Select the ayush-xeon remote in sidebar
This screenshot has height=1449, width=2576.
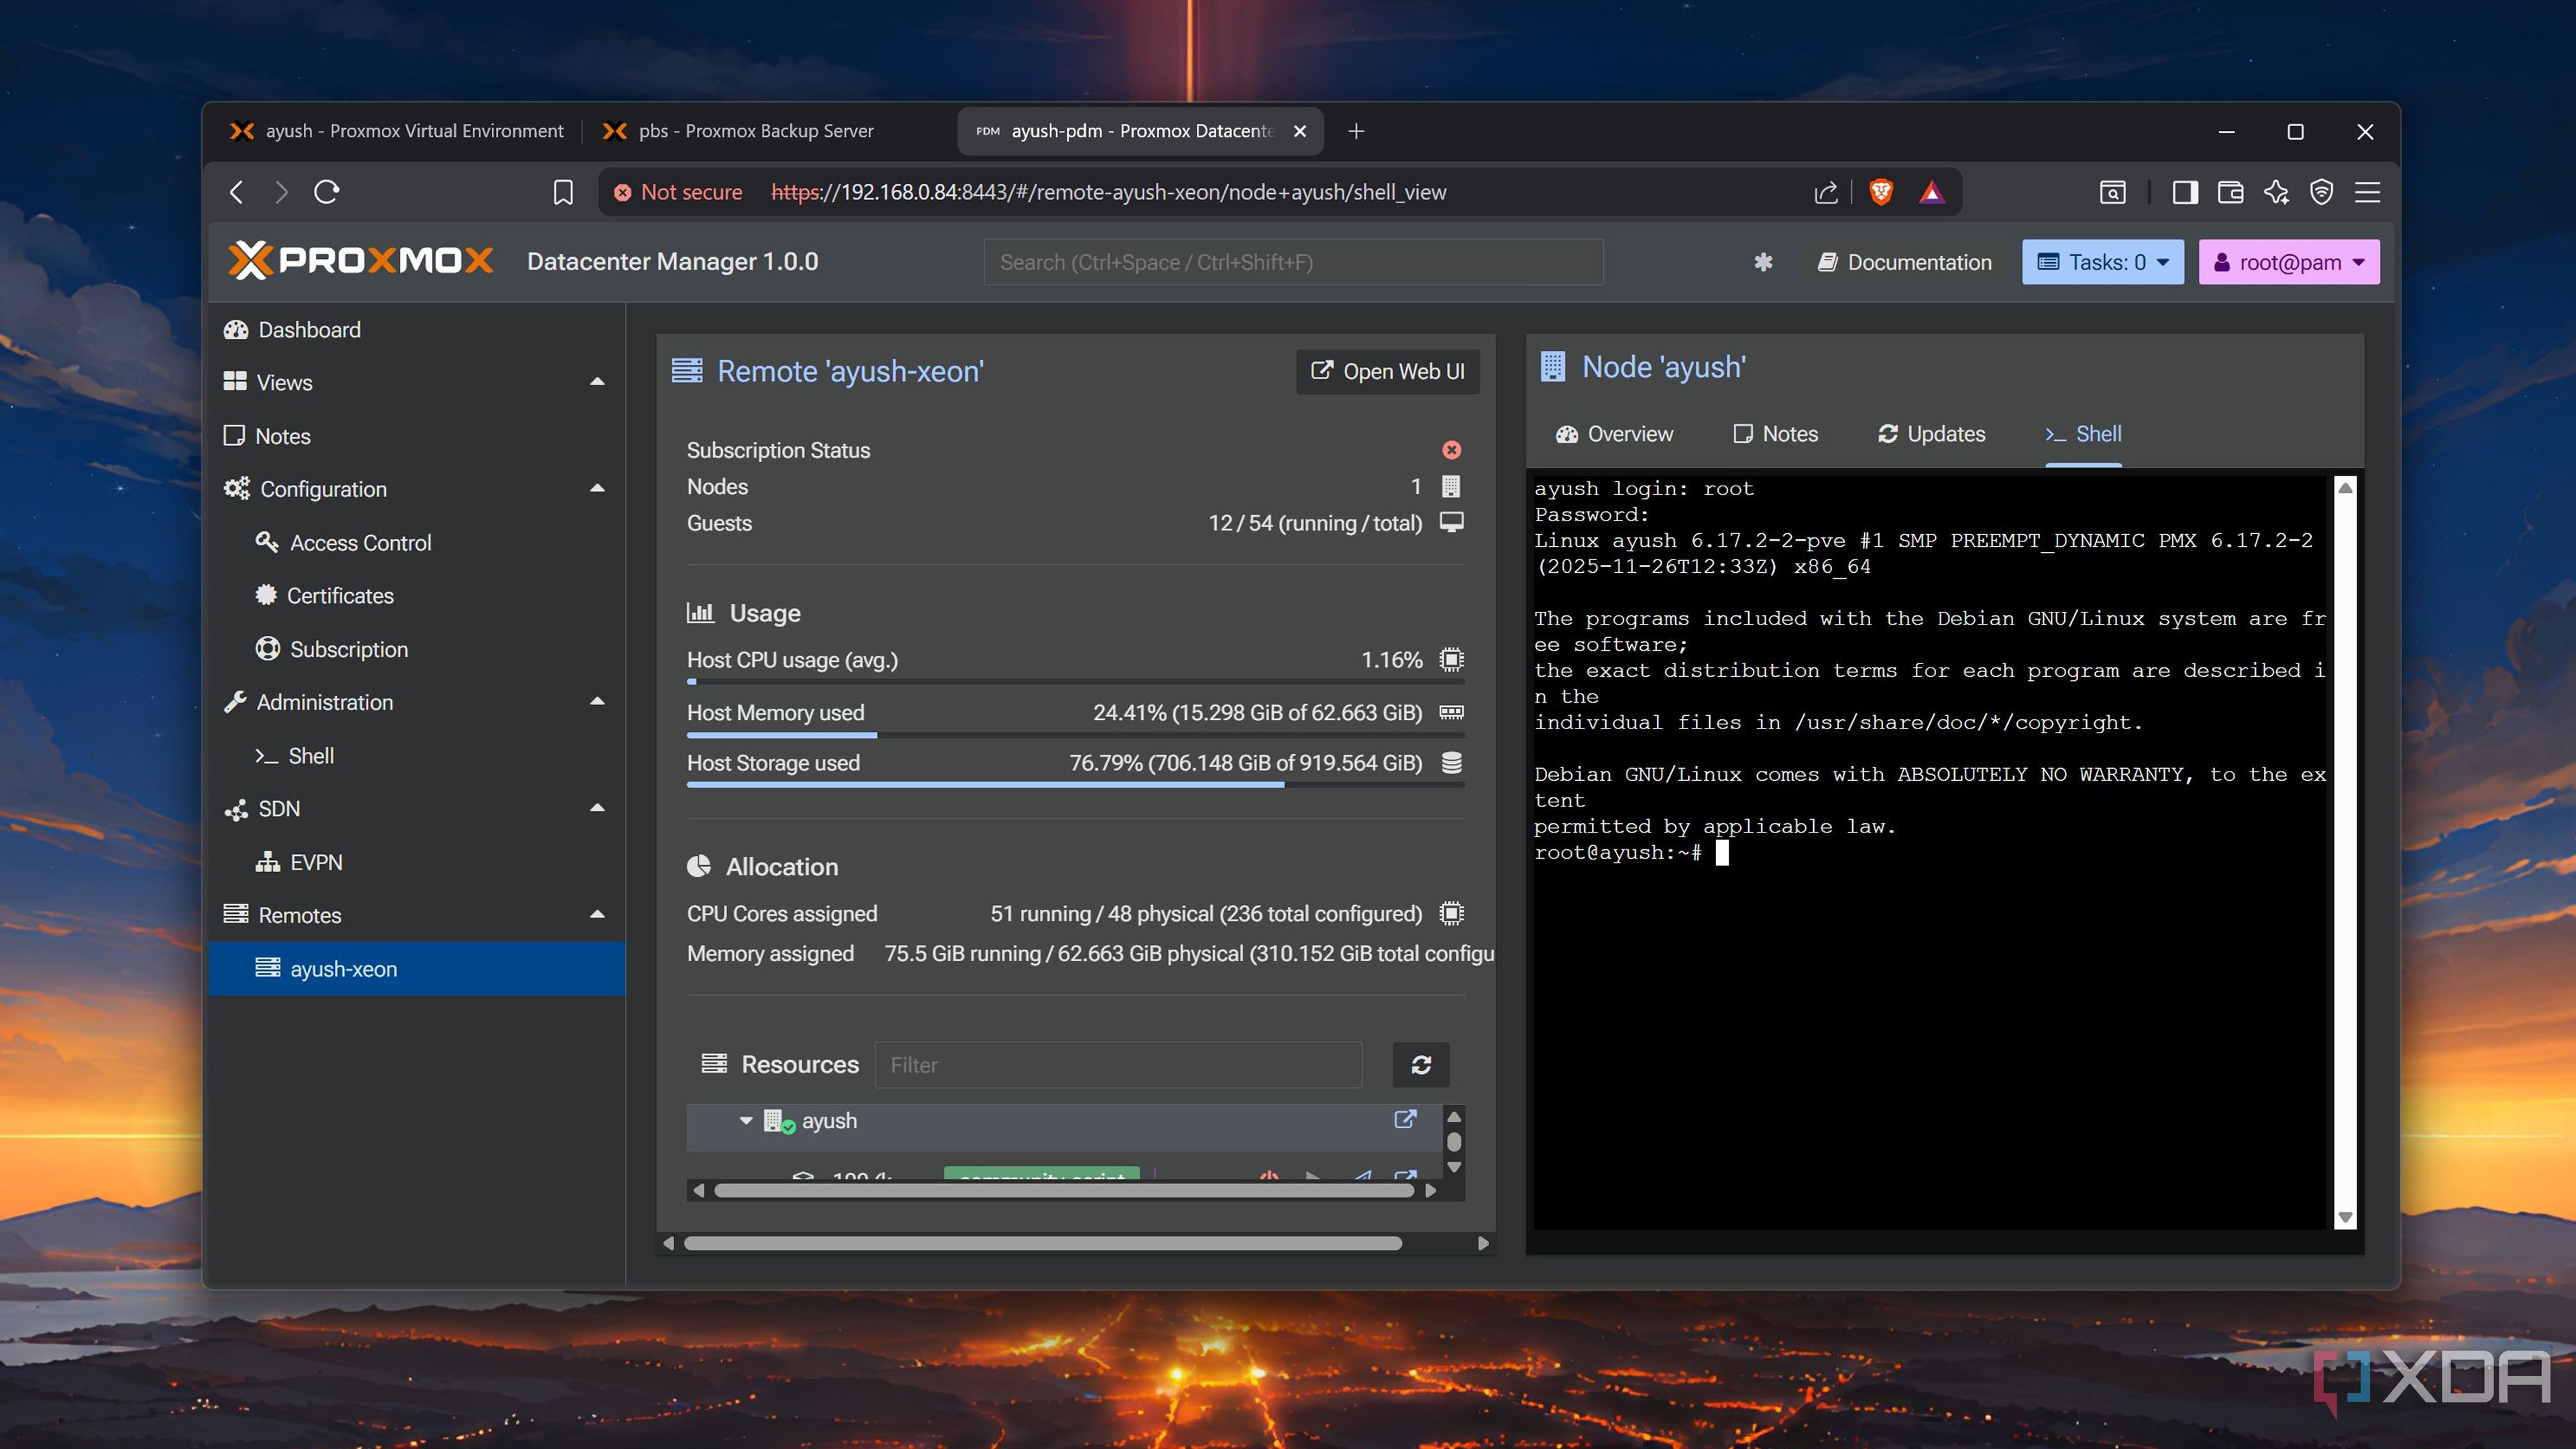417,969
